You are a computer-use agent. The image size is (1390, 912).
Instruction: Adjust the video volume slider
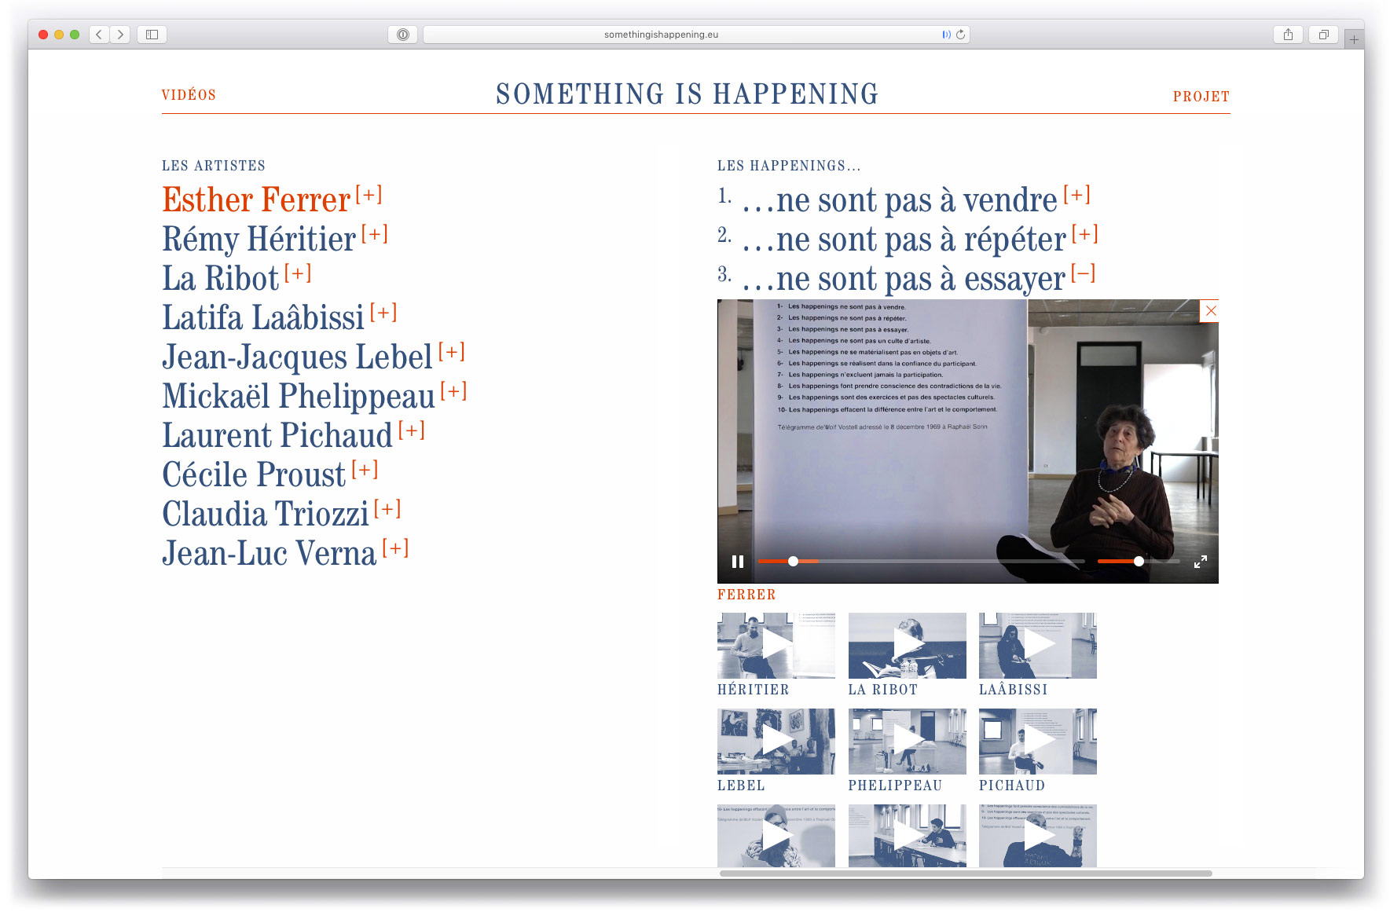click(1138, 561)
